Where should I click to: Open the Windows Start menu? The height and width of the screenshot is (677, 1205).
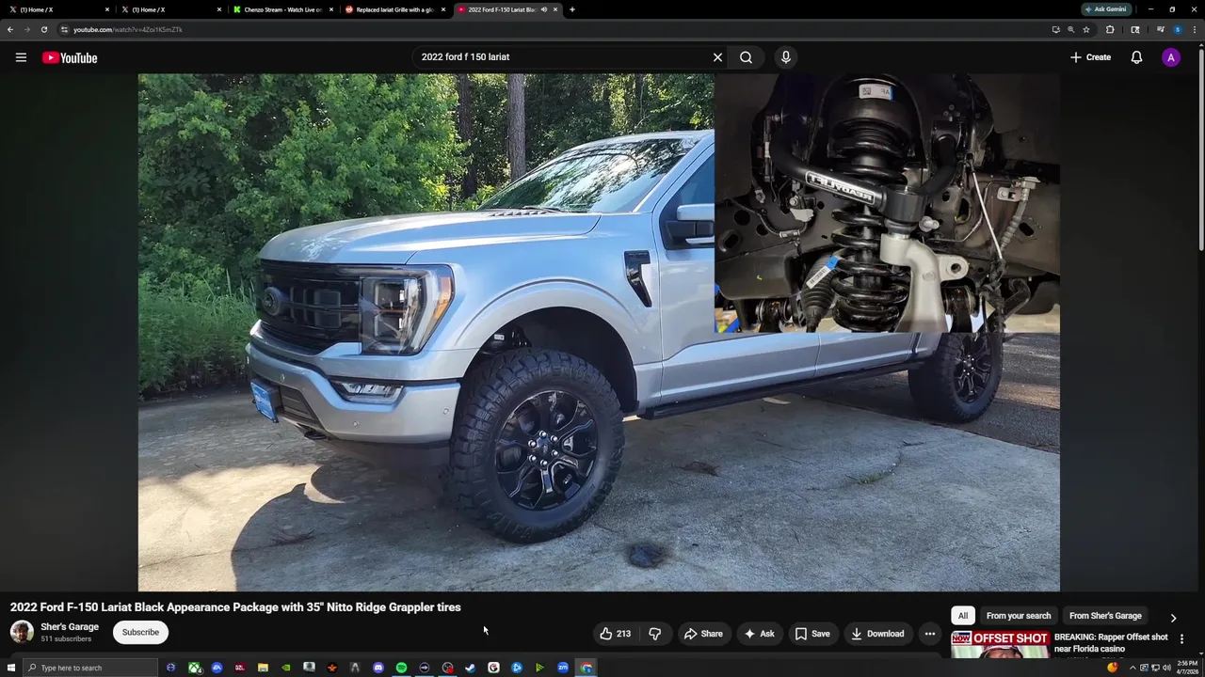(11, 668)
